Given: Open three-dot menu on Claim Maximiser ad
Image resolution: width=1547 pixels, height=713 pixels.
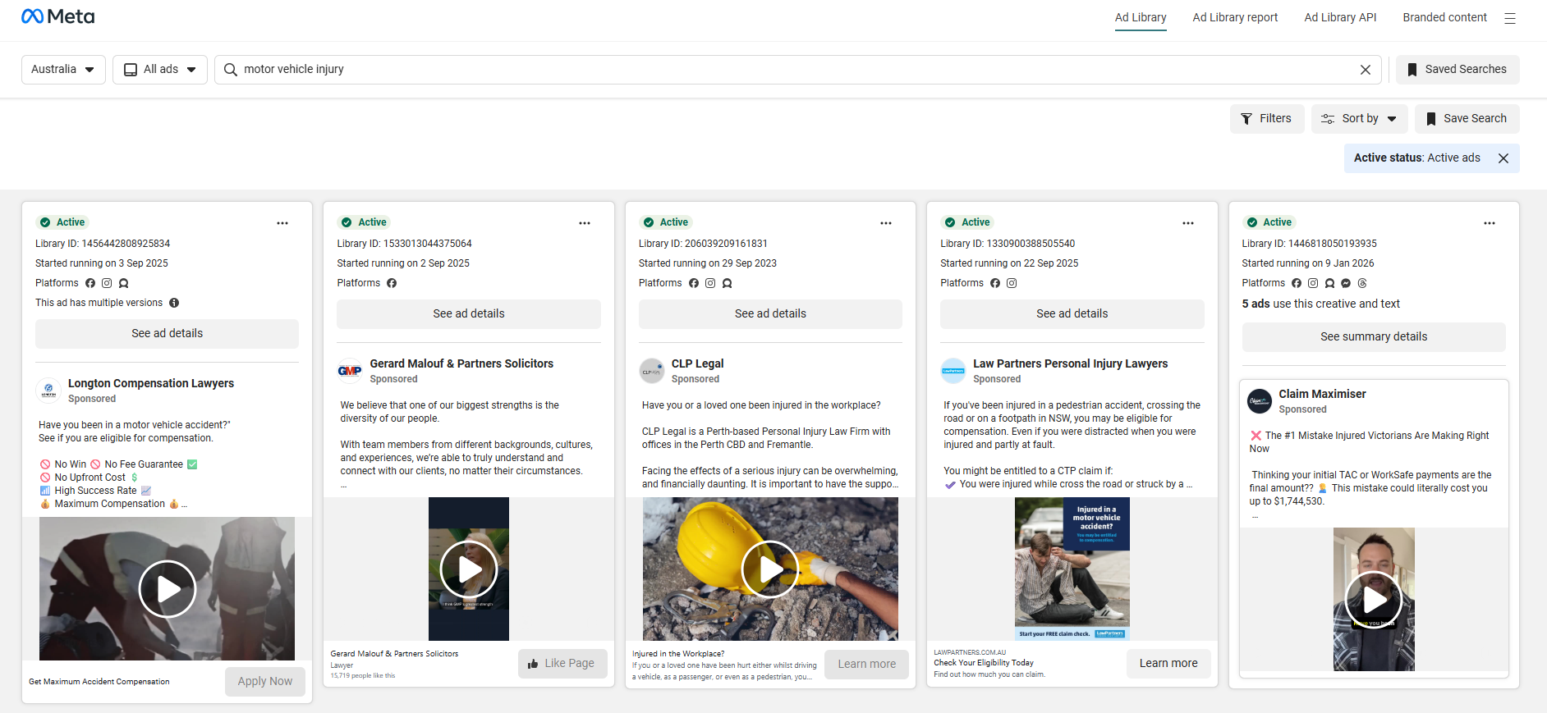Looking at the screenshot, I should (1489, 223).
